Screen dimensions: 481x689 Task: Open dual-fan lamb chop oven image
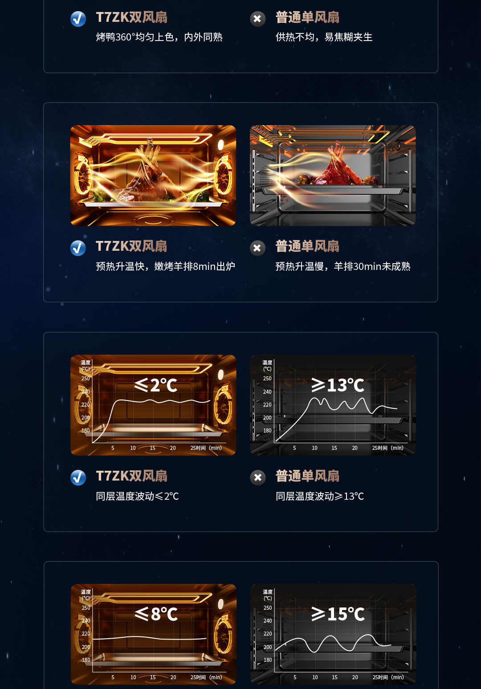click(x=153, y=175)
